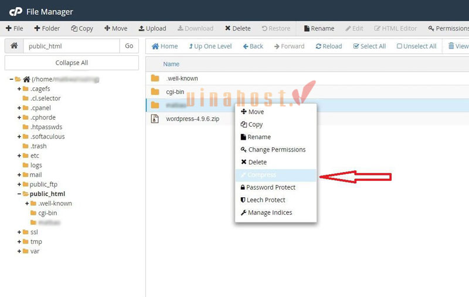Click the Delete toolbar button
The height and width of the screenshot is (297, 469).
pyautogui.click(x=238, y=28)
